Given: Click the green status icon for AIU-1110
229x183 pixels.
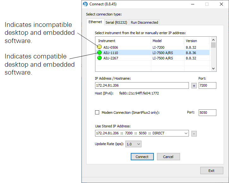Looking at the screenshot, I should coord(99,52).
